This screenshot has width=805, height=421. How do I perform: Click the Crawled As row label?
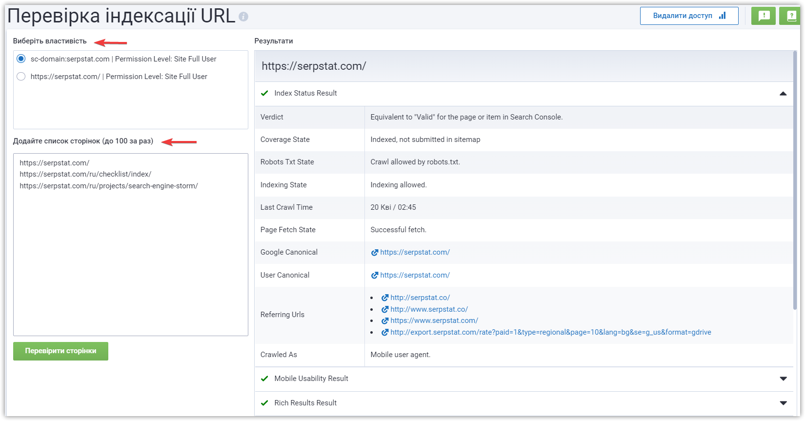(x=279, y=355)
